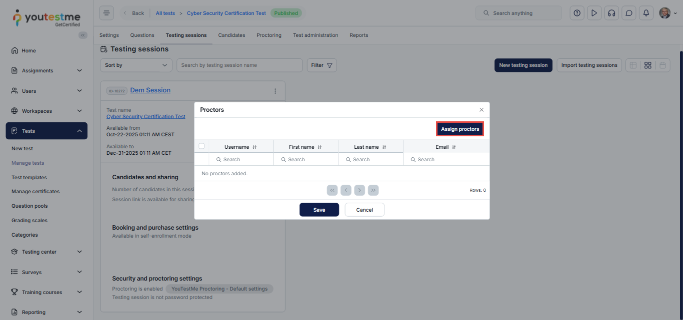This screenshot has height=320, width=683.
Task: Go Back using the Back button
Action: (133, 13)
